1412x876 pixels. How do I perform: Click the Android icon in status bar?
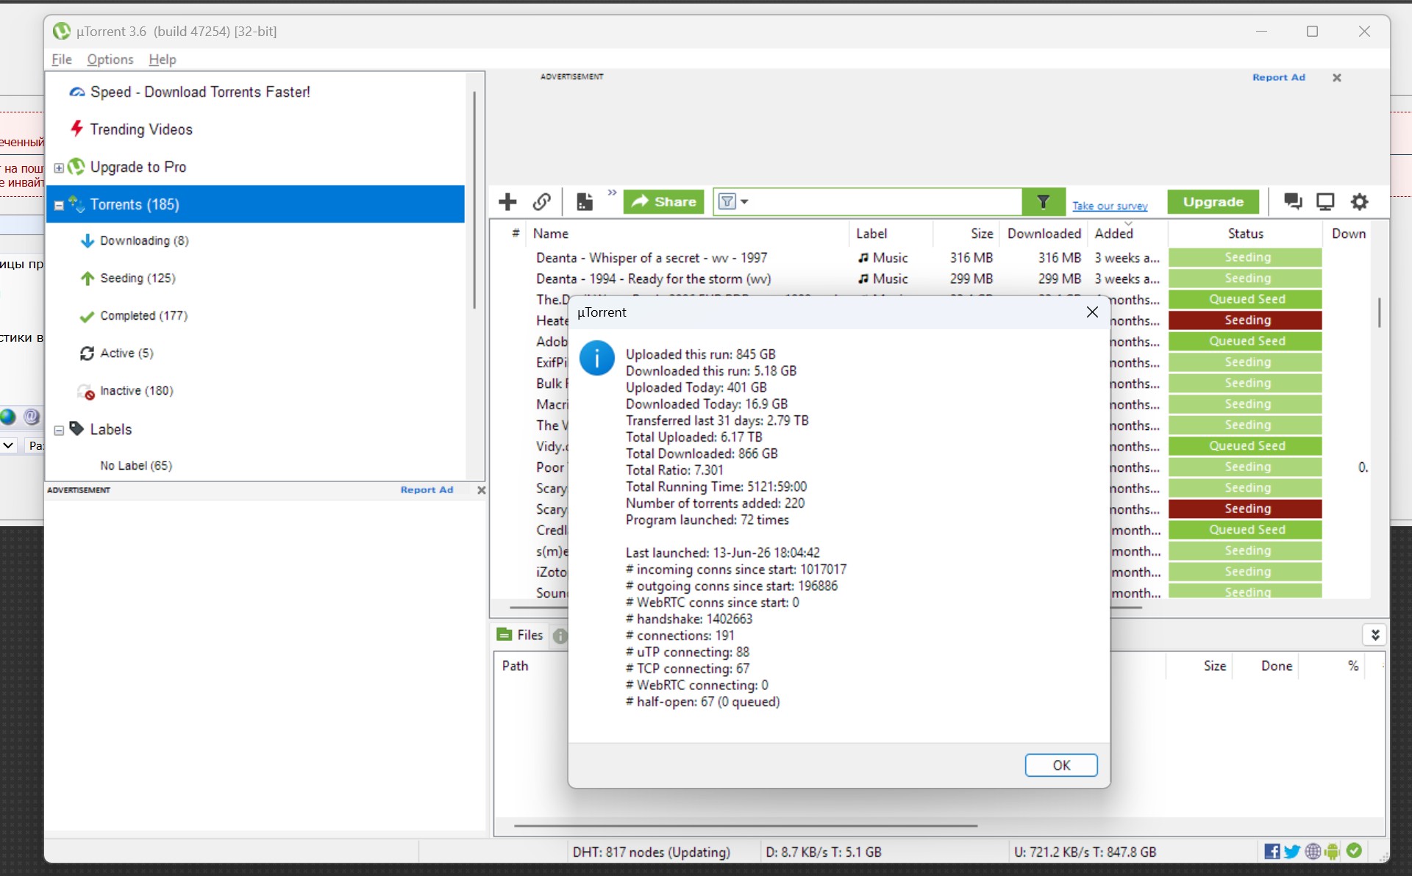[x=1332, y=851]
